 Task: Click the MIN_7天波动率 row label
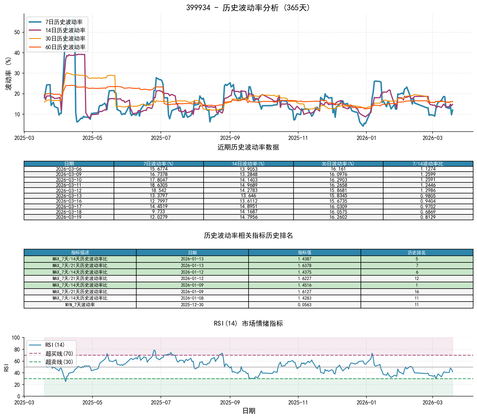coord(80,305)
